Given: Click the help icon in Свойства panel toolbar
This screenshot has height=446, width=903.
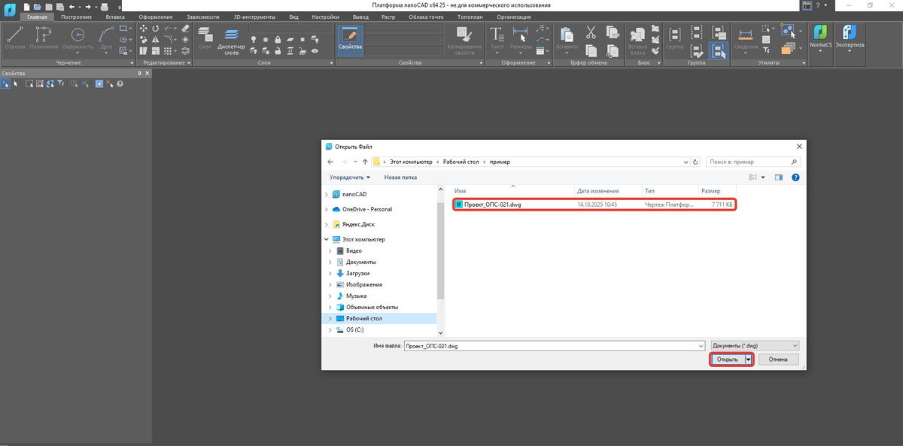Looking at the screenshot, I should click(x=119, y=83).
